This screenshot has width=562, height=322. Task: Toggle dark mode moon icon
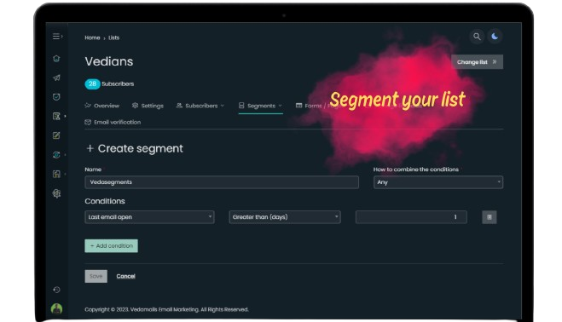coord(495,37)
